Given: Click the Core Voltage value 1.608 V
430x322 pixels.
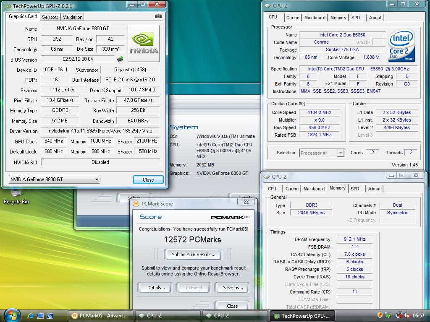Looking at the screenshot, I should pos(371,57).
